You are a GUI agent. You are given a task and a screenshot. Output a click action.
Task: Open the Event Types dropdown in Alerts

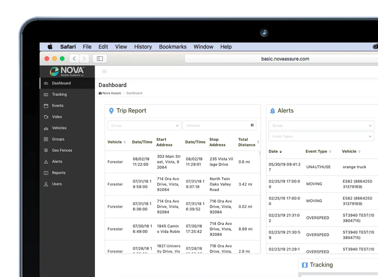click(x=321, y=136)
